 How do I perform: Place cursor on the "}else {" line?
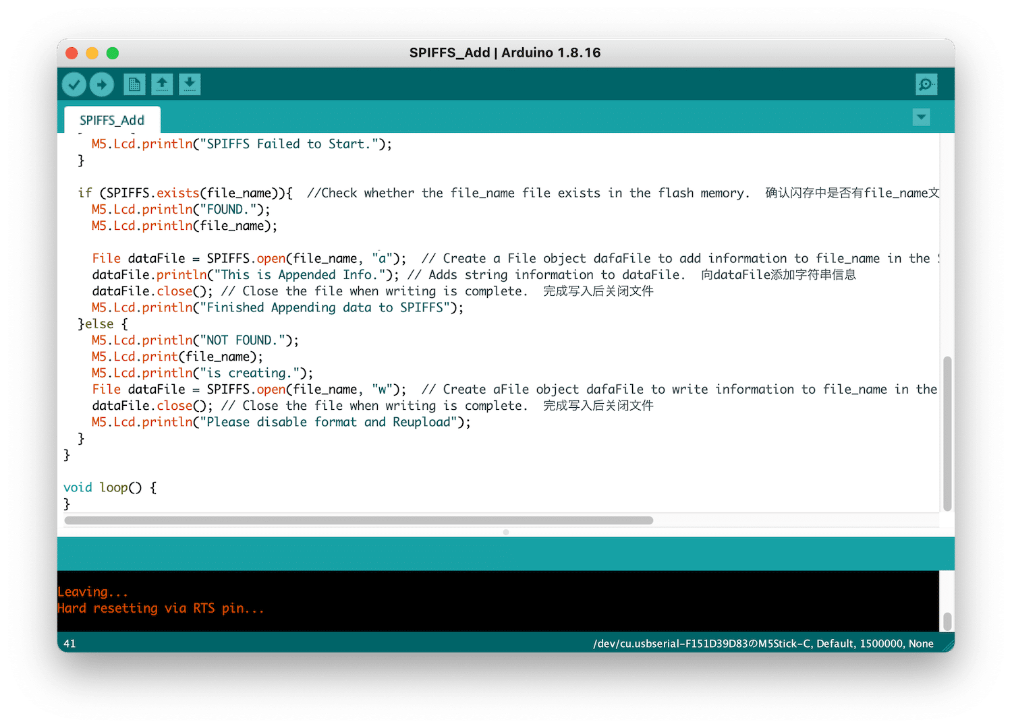click(x=103, y=324)
